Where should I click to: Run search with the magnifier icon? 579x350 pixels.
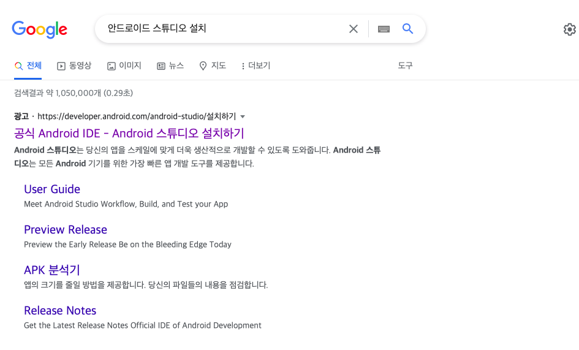pyautogui.click(x=407, y=28)
